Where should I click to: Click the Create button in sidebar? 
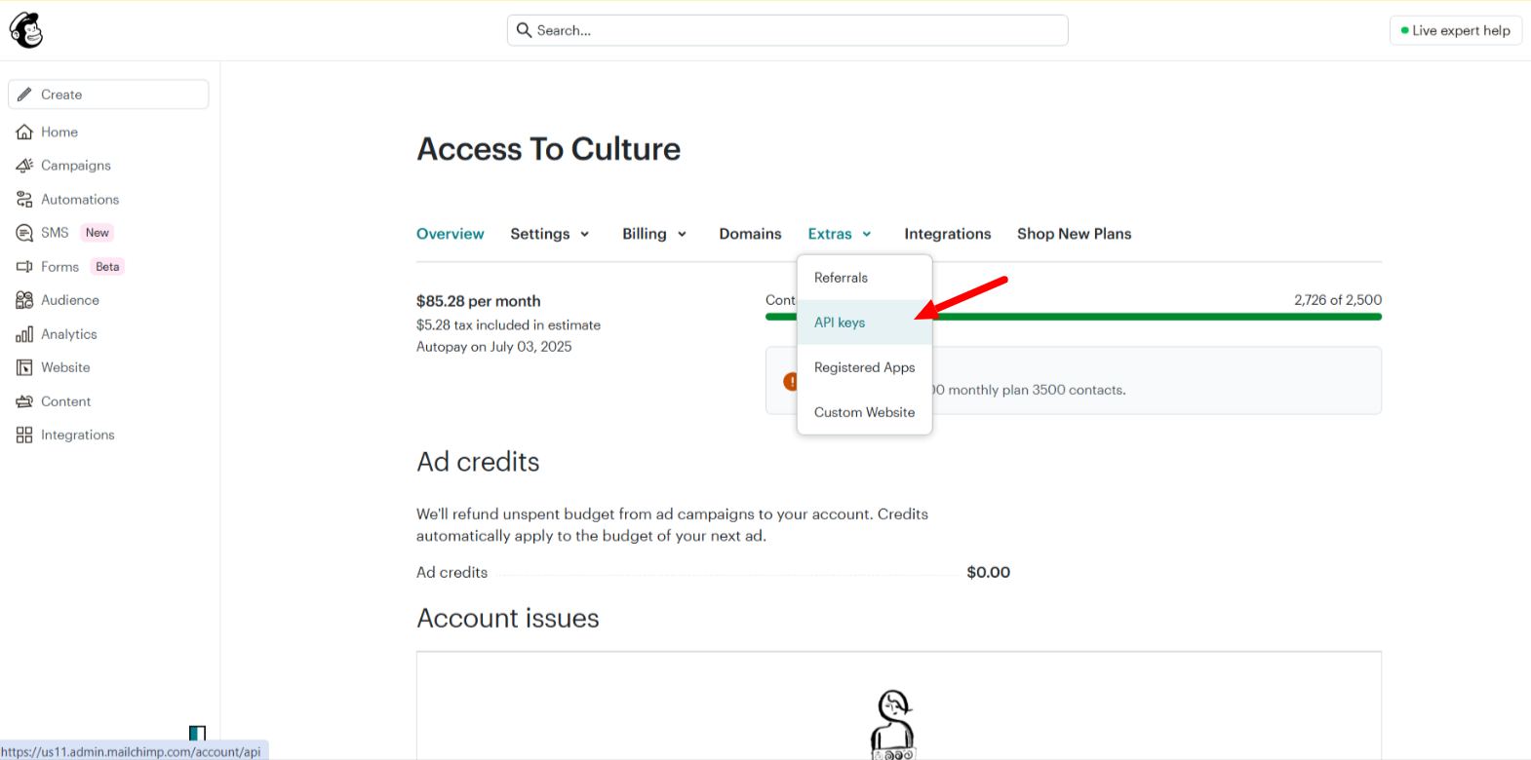(108, 95)
